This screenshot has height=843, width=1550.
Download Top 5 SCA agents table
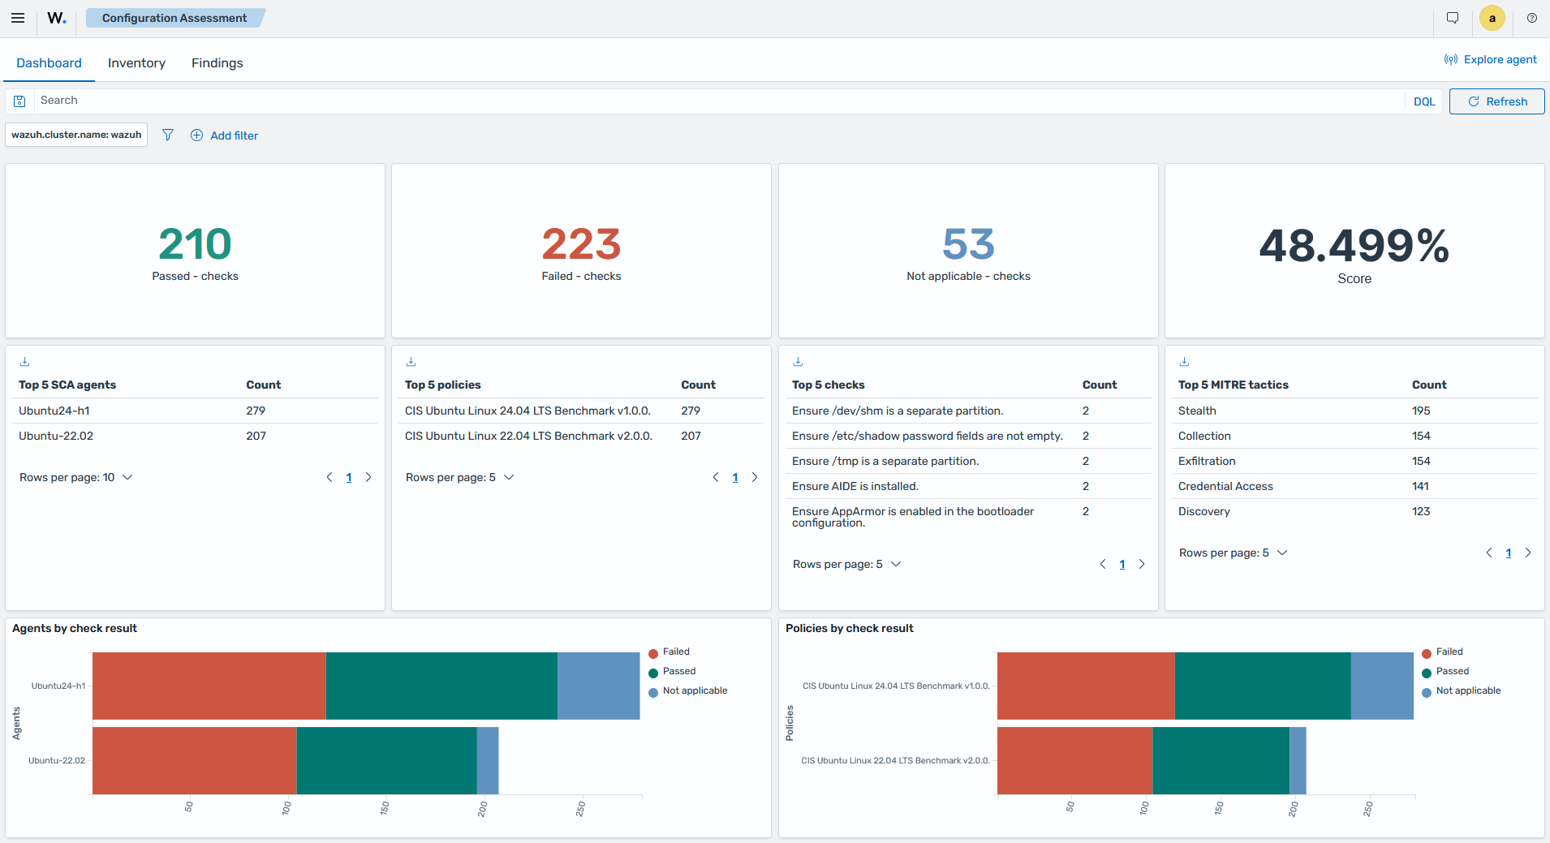24,362
